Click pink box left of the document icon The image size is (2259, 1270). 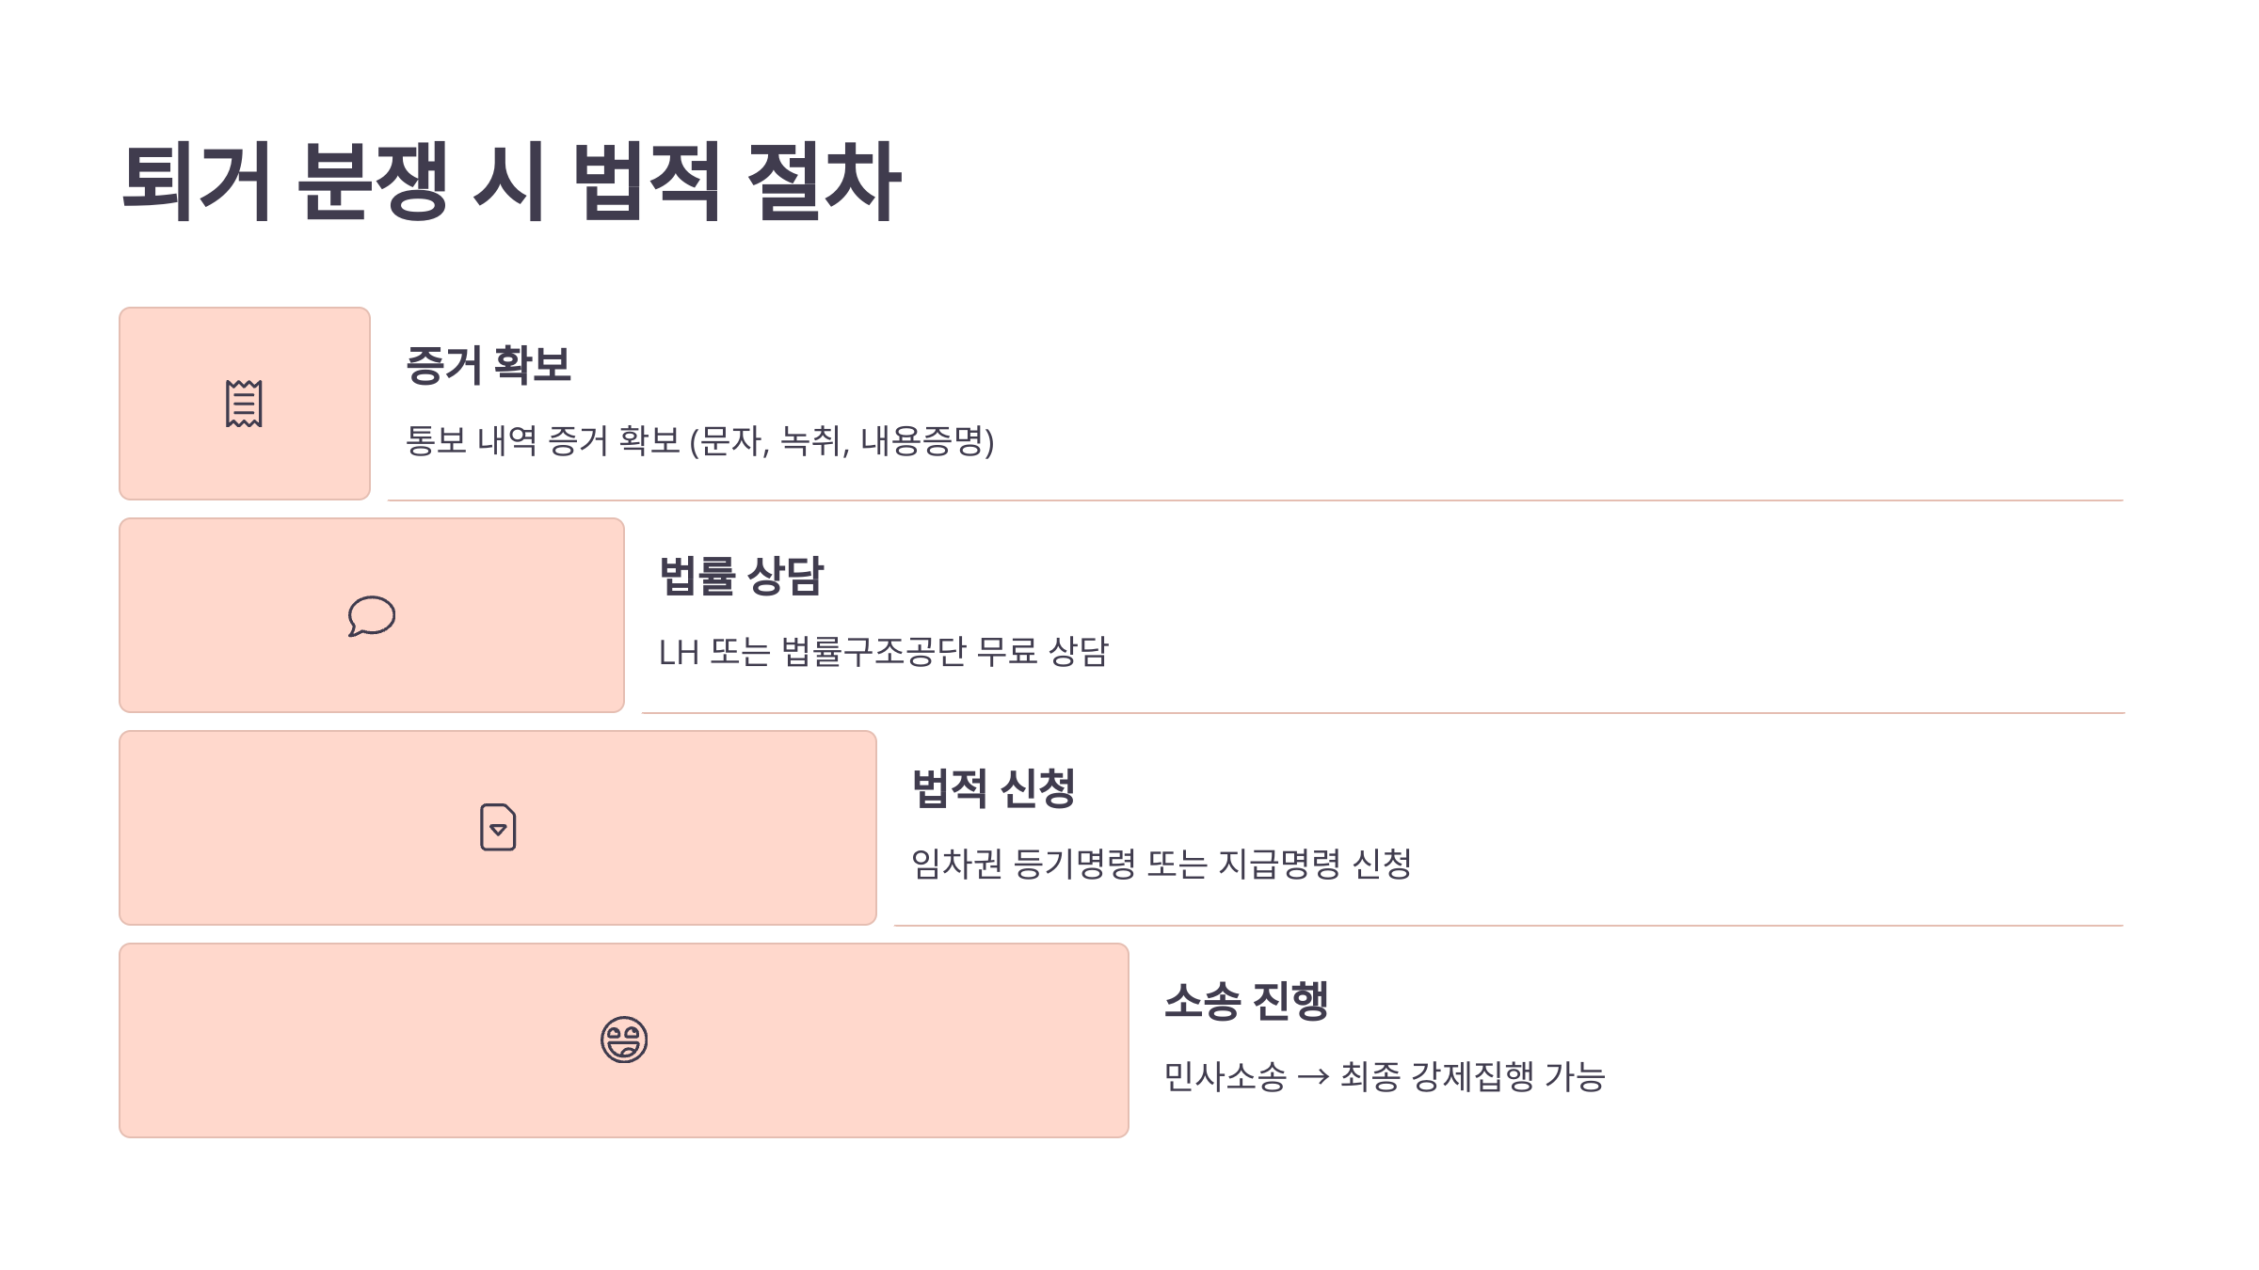click(x=292, y=828)
